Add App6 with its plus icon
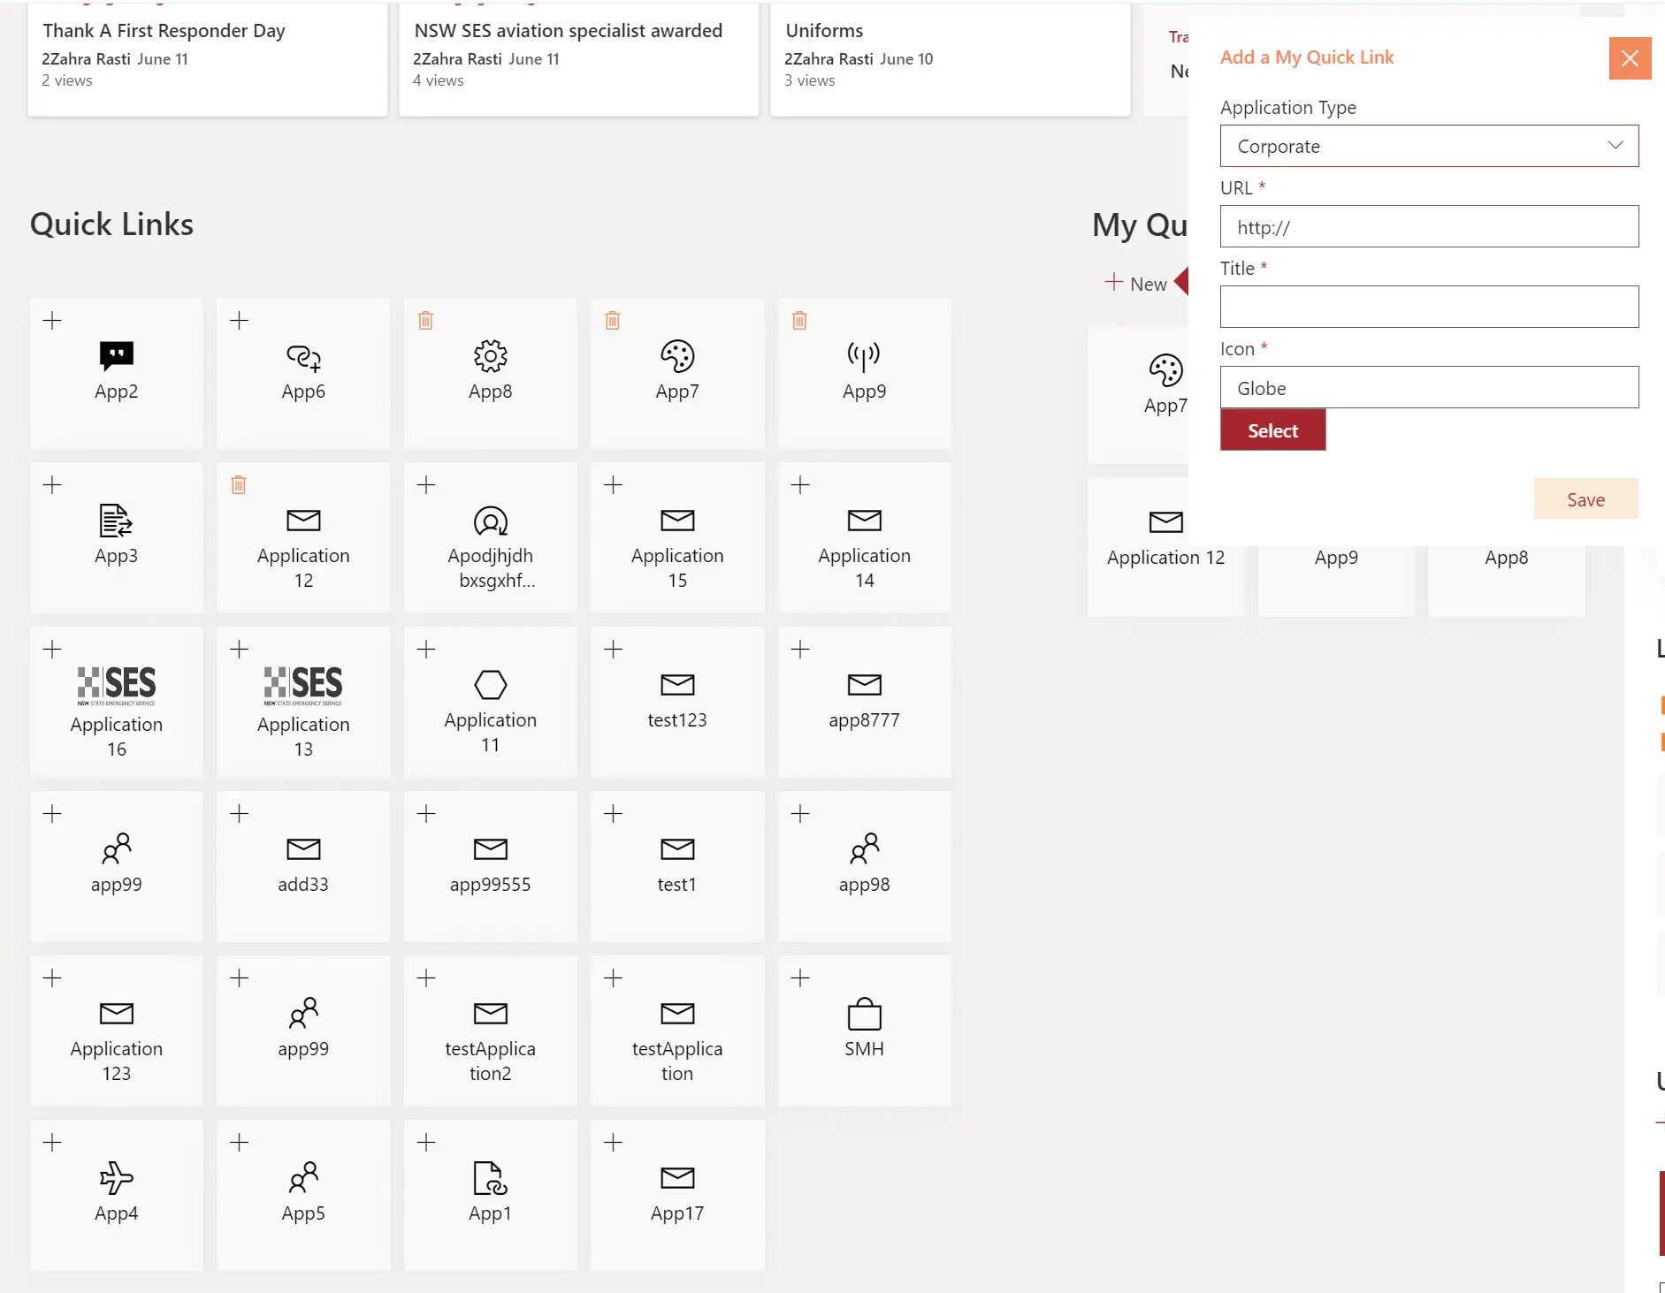 (239, 321)
